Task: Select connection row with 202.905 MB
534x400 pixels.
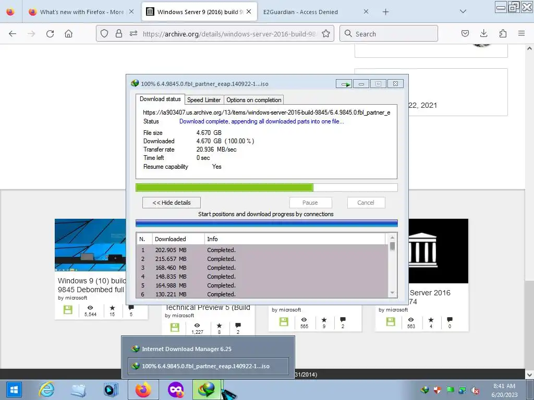Action: (x=262, y=250)
